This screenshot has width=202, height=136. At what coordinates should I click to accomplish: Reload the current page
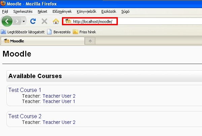click(33, 21)
